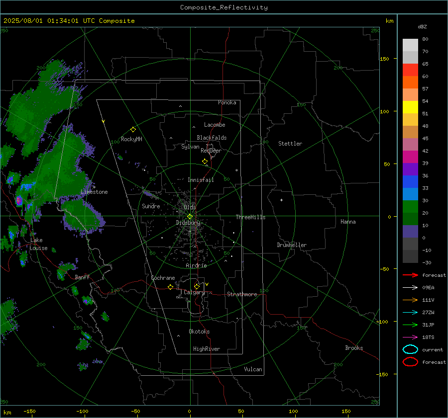The image size is (448, 418).
Task: Click the Blackfalds label
Action: 212,138
